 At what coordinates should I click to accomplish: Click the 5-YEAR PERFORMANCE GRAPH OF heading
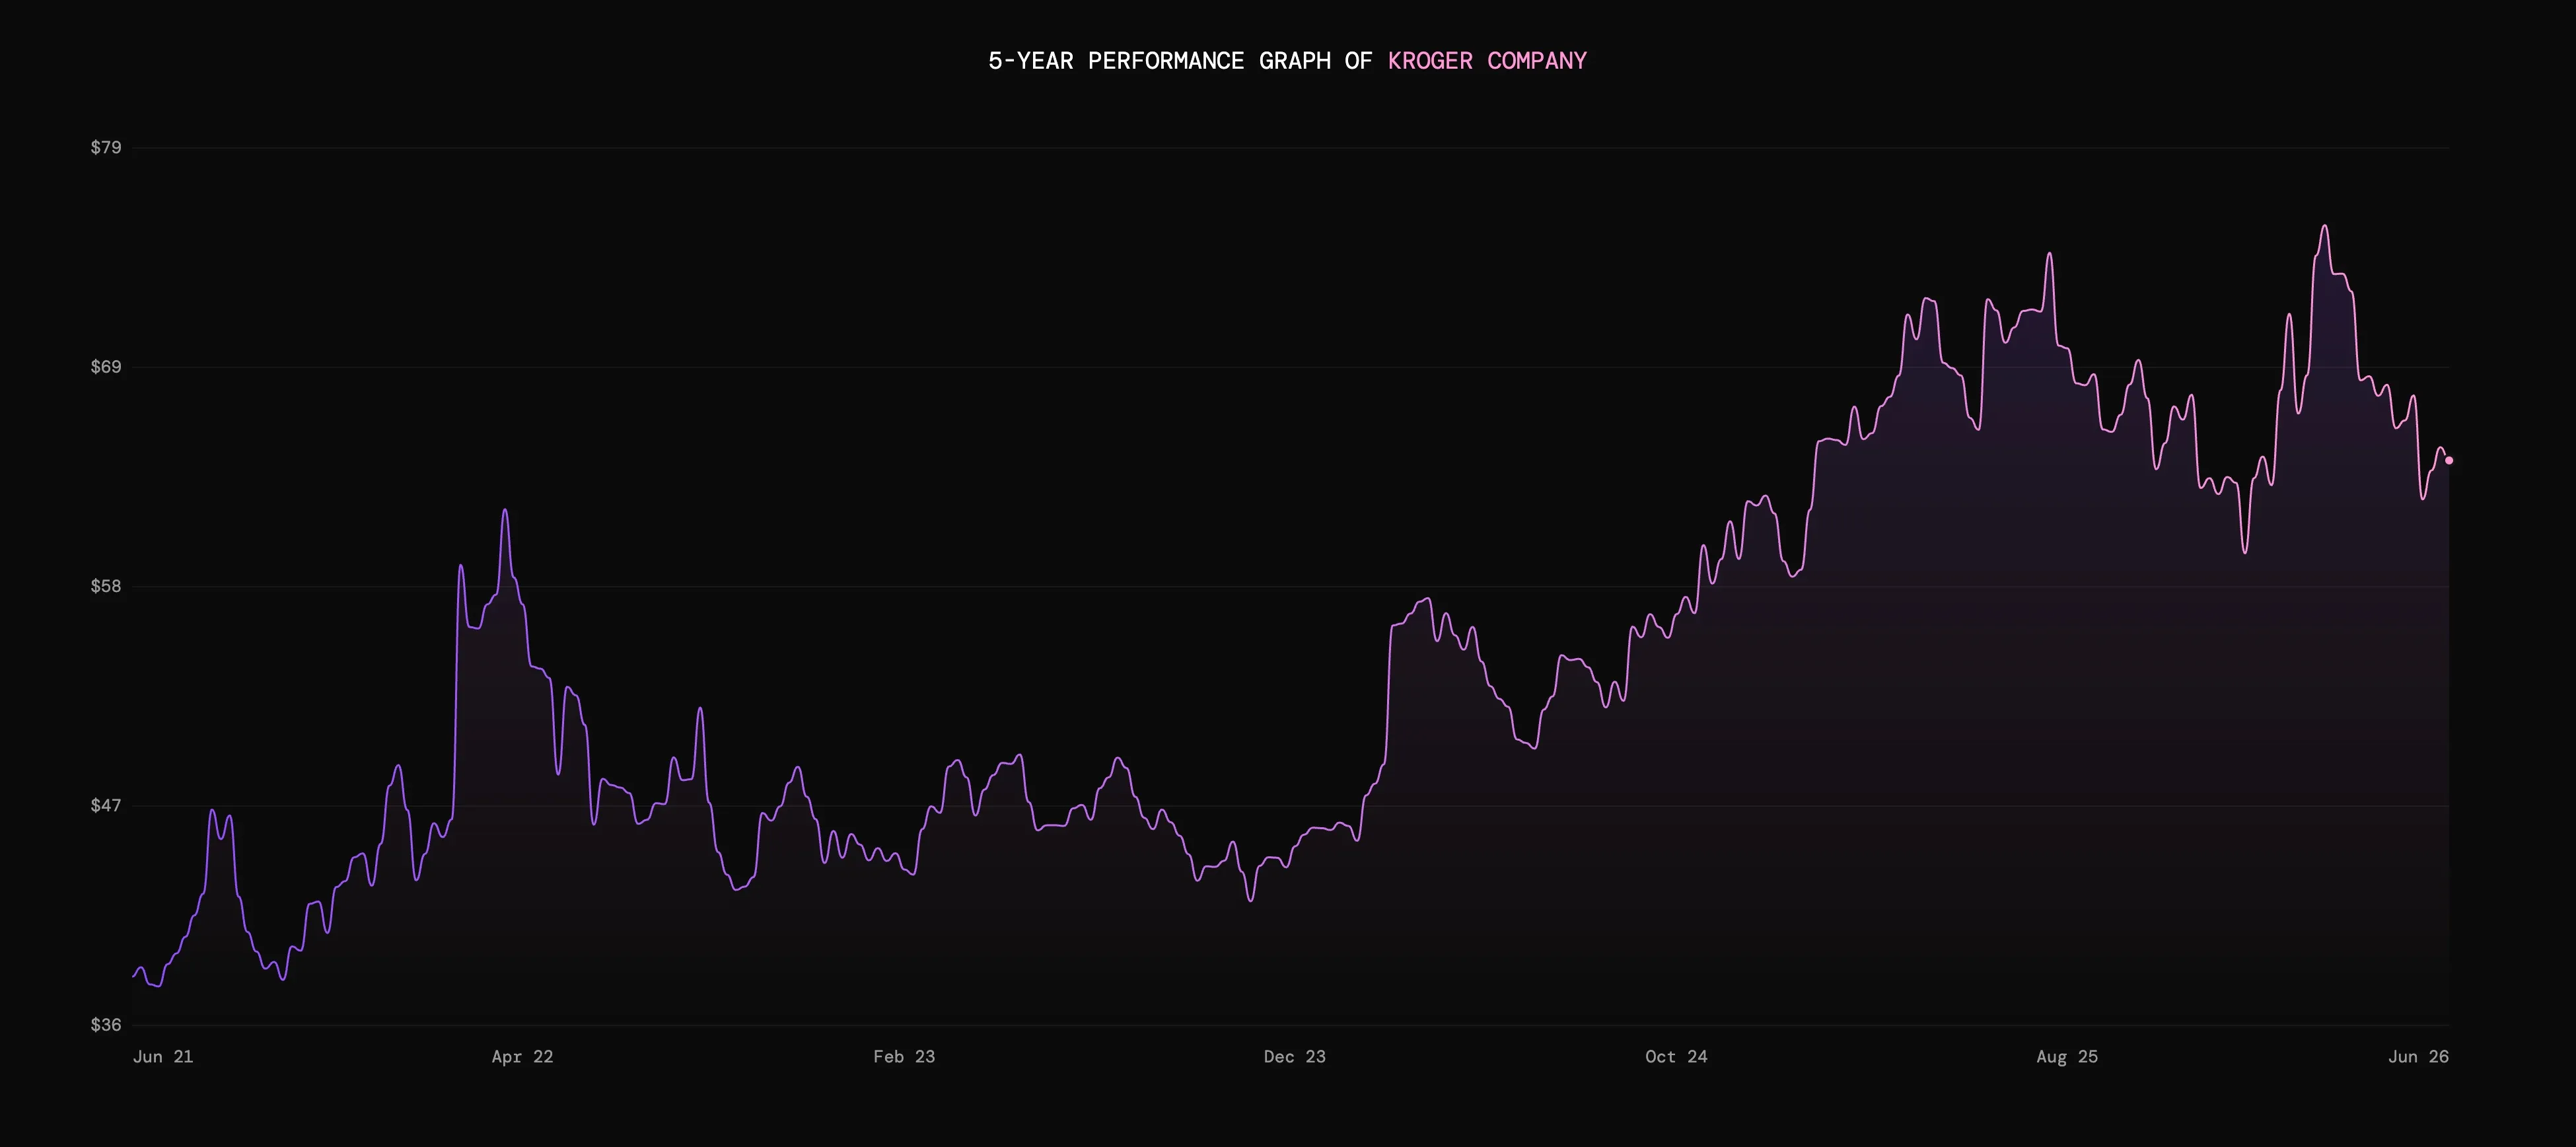pos(1180,61)
